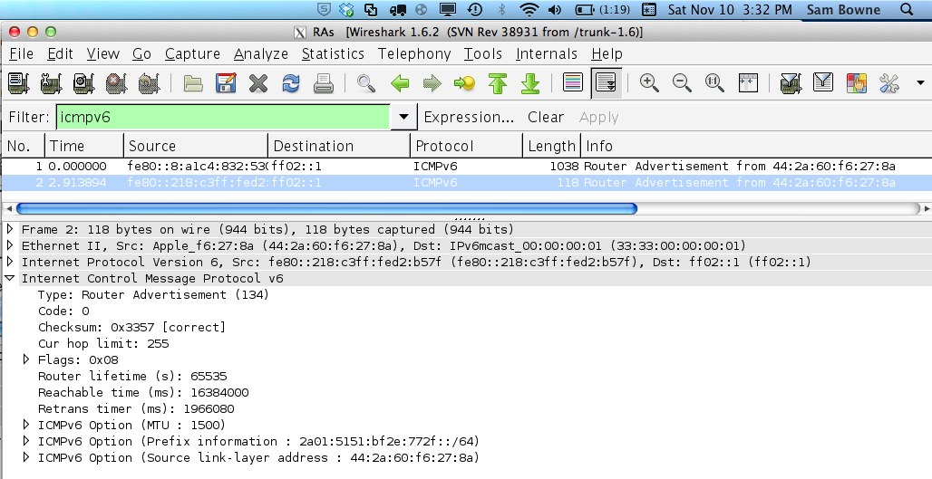Expand the Frame 2 tree row
932x479 pixels.
pyautogui.click(x=9, y=229)
